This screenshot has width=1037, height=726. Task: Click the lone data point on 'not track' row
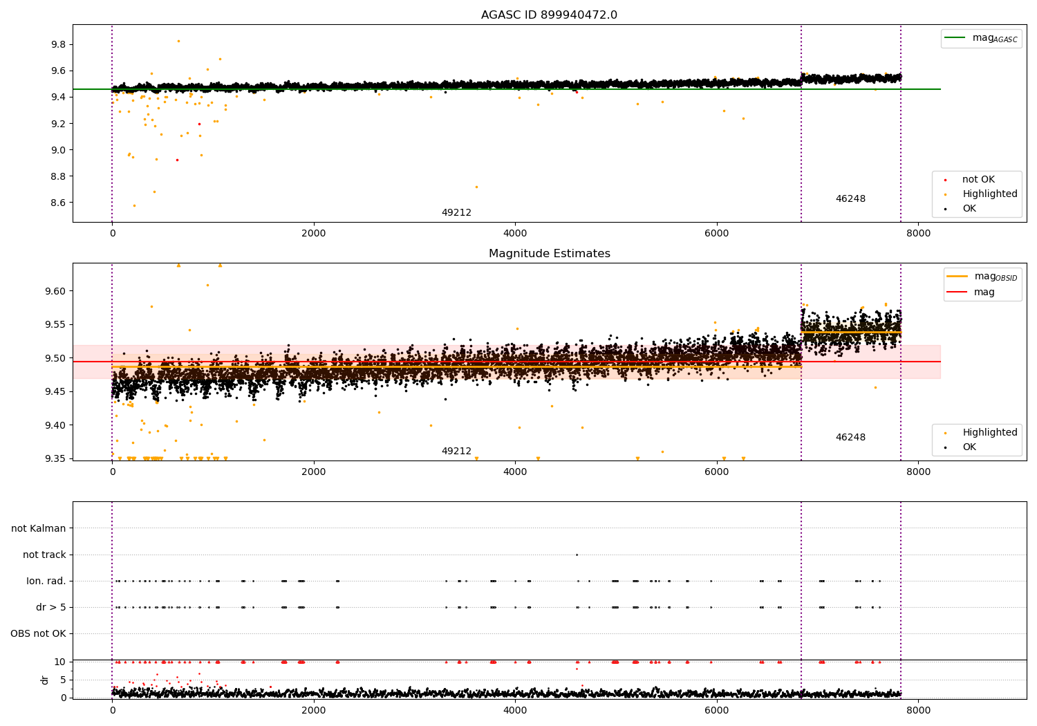[x=577, y=555]
